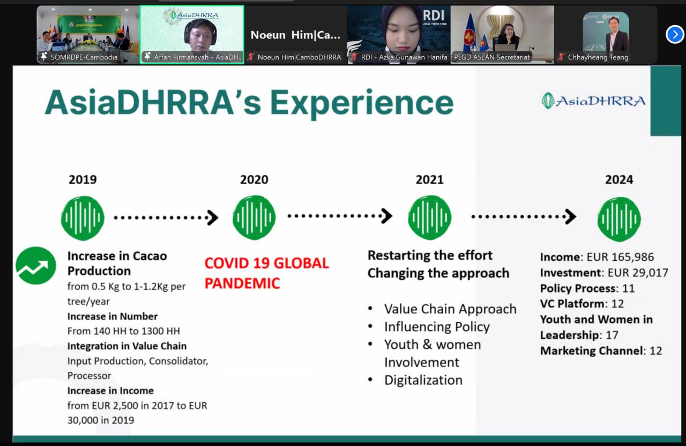Click the Increase in Cacao Production heading
This screenshot has width=686, height=446.
click(x=117, y=263)
